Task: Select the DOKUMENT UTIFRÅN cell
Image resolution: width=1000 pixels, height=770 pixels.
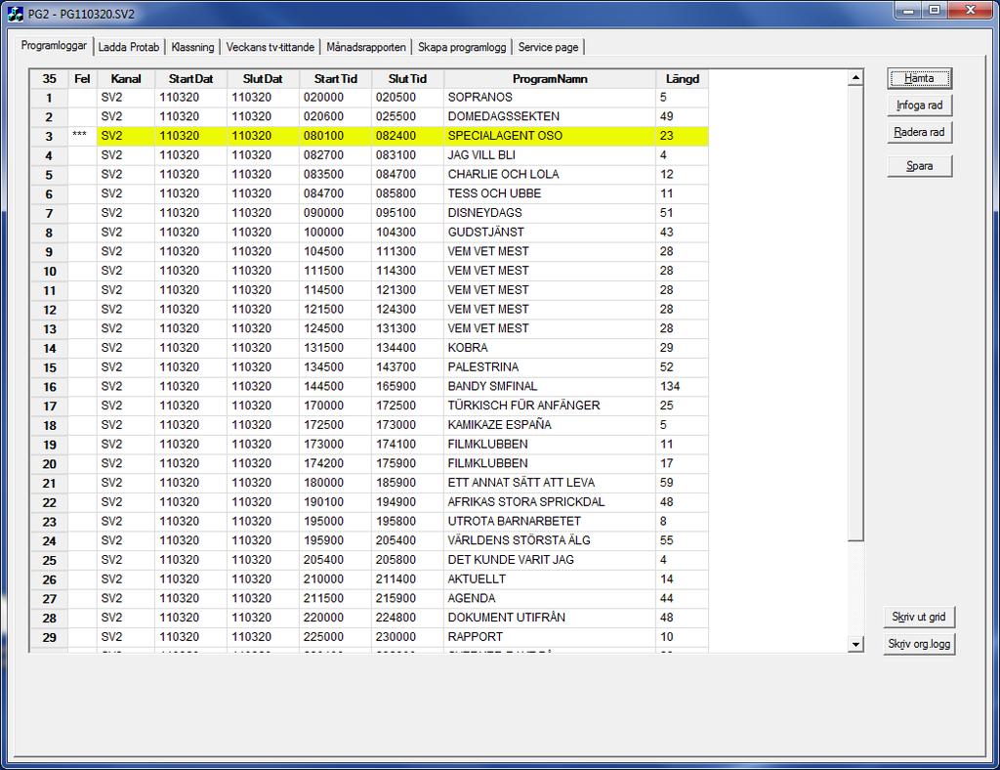Action: pos(550,618)
